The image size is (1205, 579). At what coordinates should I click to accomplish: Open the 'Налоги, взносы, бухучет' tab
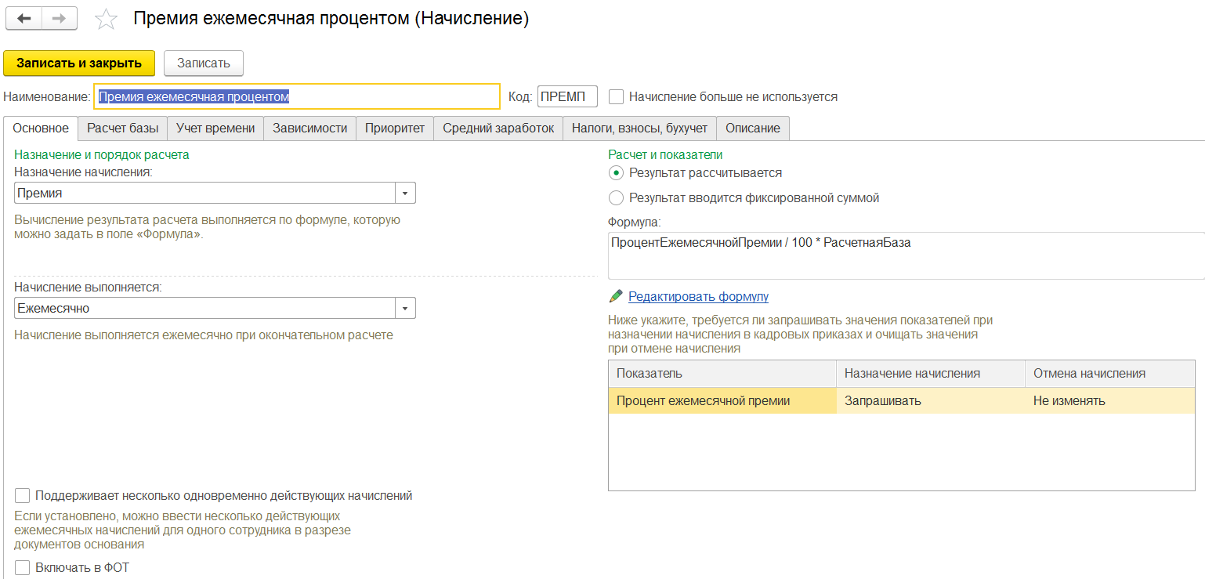[639, 128]
